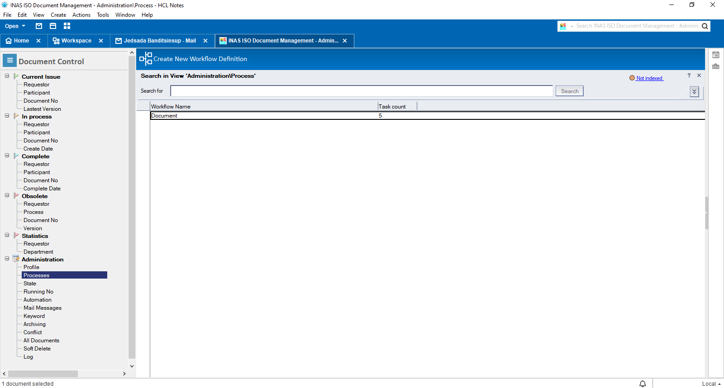Open the File menu
This screenshot has height=388, width=724.
pyautogui.click(x=7, y=15)
